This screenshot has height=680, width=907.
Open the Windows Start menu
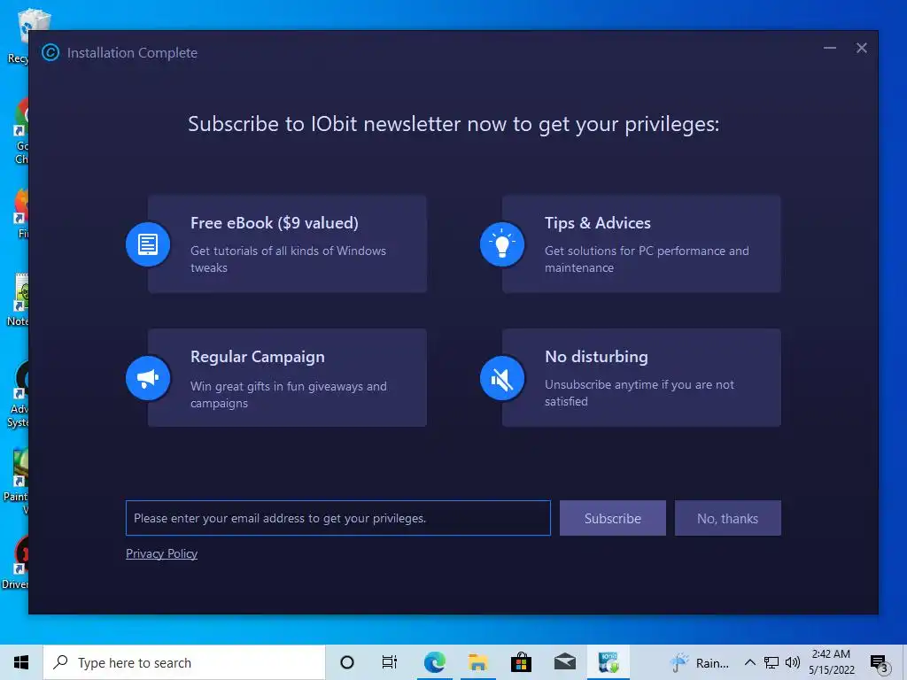coord(21,662)
